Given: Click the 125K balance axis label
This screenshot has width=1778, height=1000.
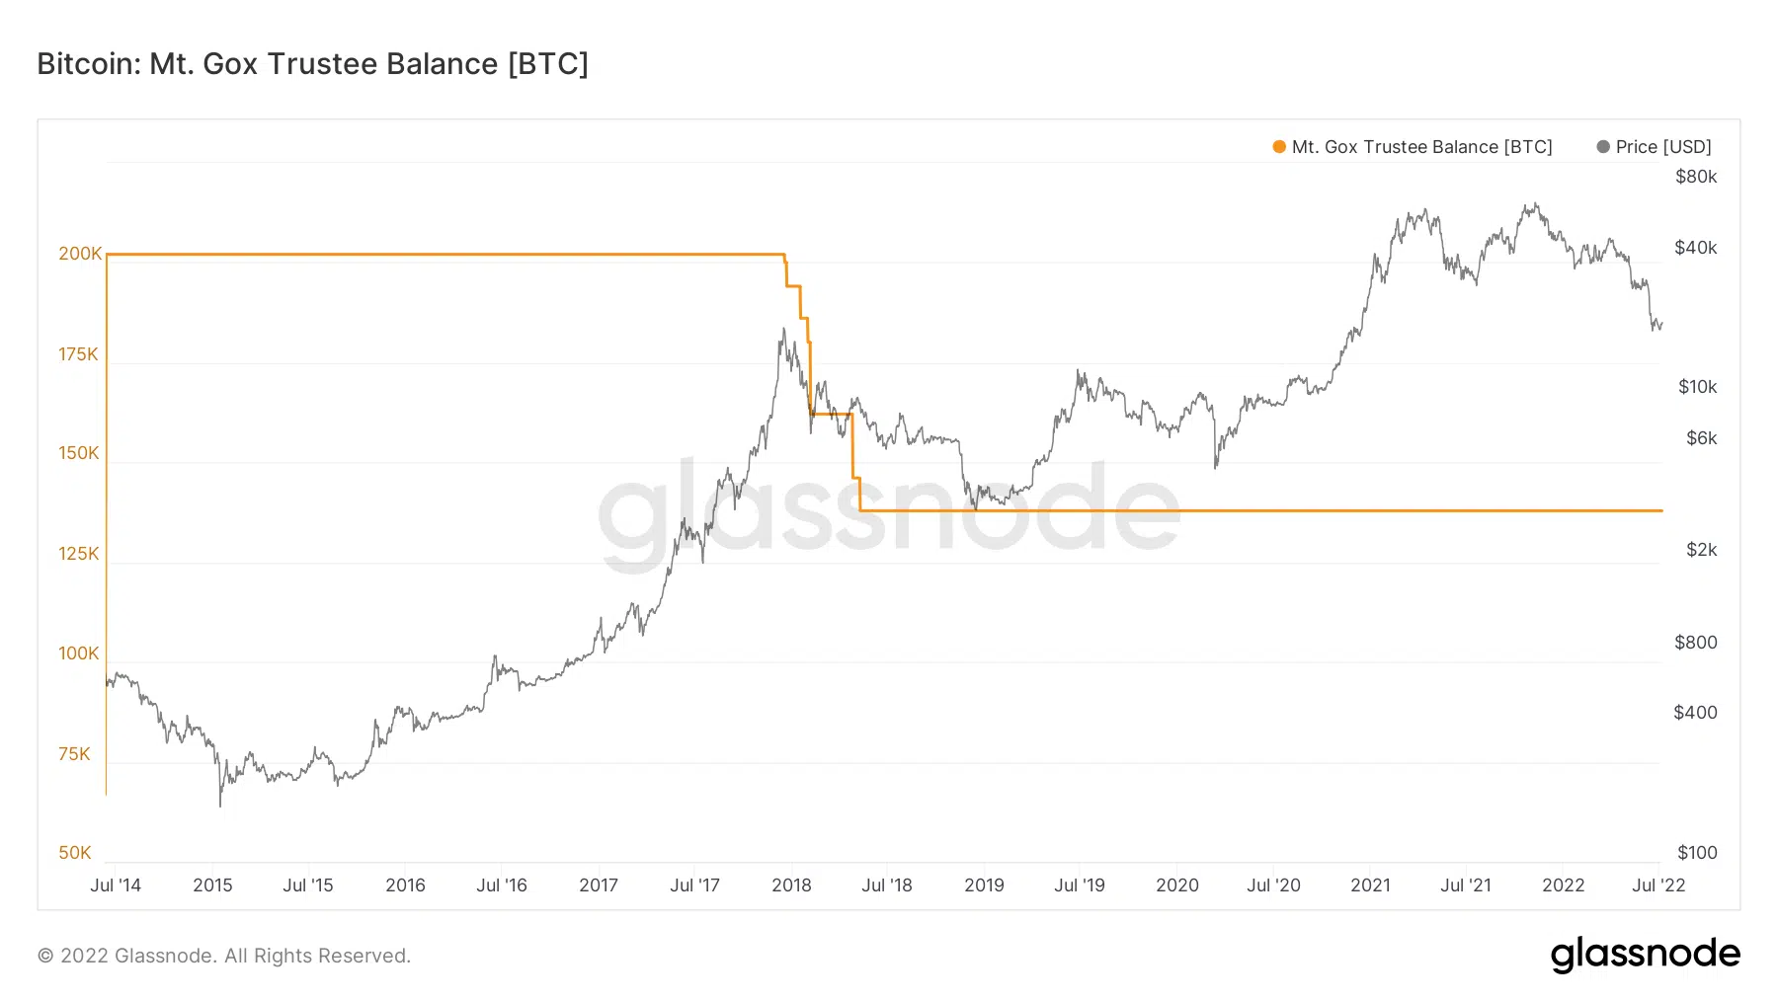Looking at the screenshot, I should [79, 554].
